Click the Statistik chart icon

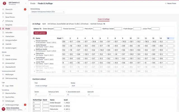click(3, 44)
